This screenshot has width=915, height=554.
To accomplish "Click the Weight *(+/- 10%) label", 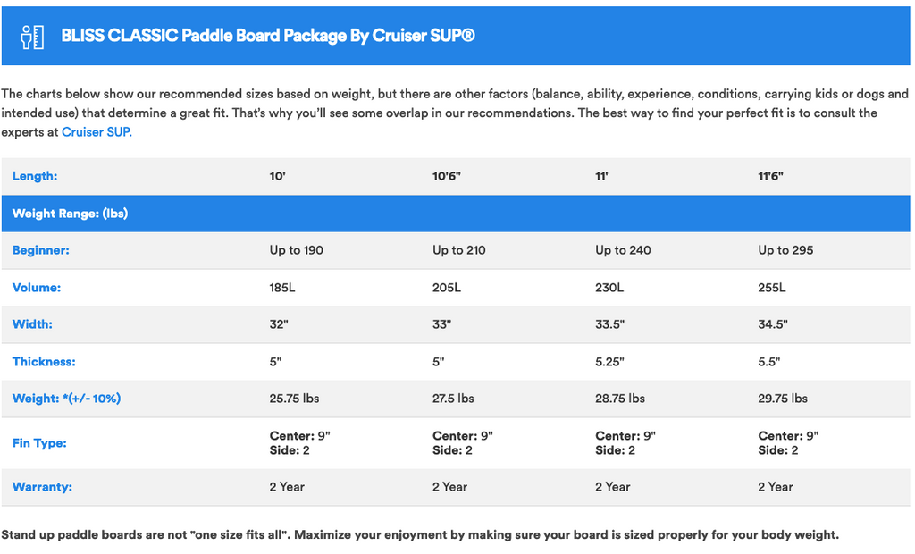I will pos(66,399).
